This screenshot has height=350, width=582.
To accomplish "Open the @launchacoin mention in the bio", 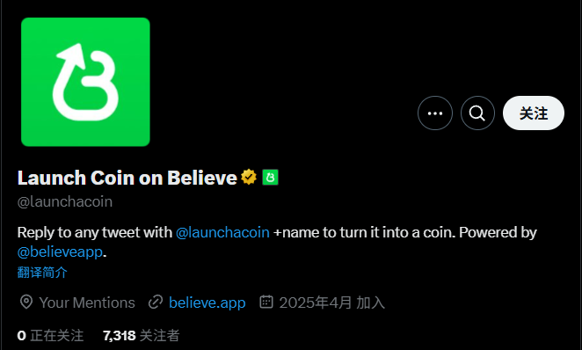I will pyautogui.click(x=222, y=232).
